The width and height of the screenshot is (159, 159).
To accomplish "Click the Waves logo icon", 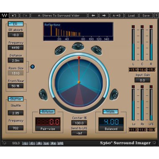I will pyautogui.click(x=4, y=15).
